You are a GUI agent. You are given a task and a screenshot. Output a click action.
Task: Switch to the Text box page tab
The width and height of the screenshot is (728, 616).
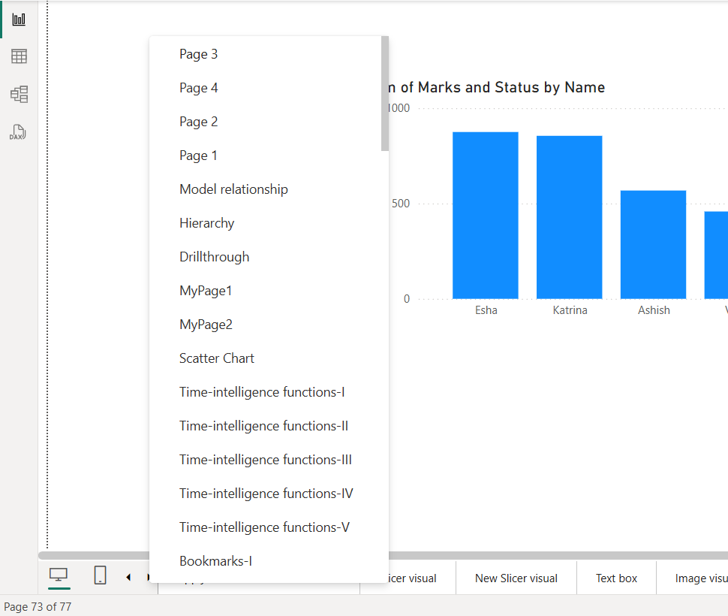click(x=615, y=578)
